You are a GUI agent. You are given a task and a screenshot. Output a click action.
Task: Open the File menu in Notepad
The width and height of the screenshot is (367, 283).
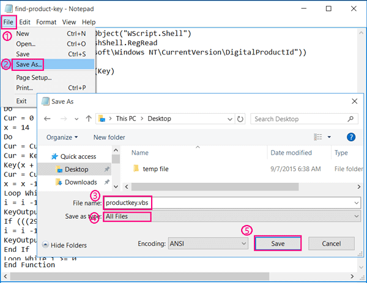(8, 22)
